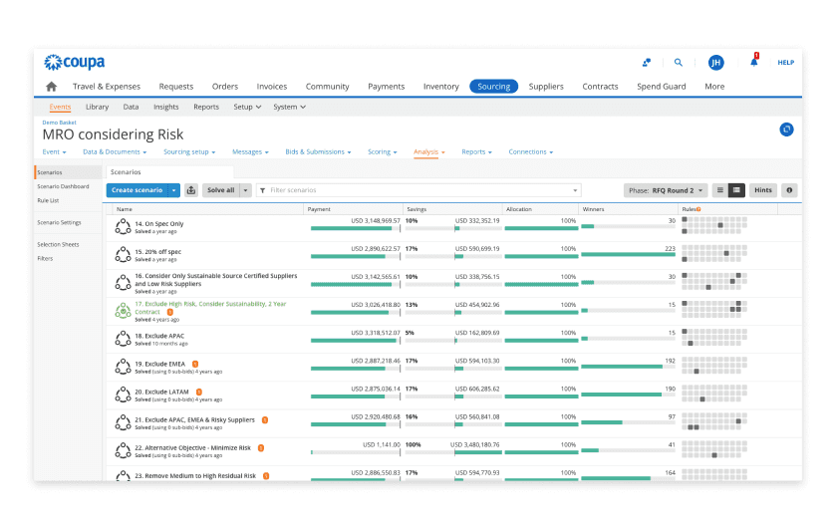
Task: Click the blue refresh sync icon
Action: coord(786,130)
